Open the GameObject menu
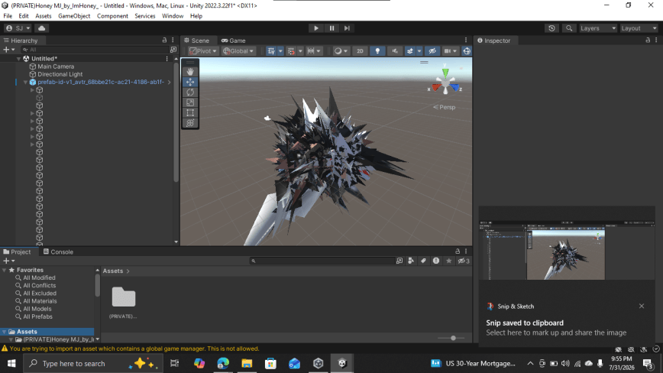The image size is (663, 373). [74, 16]
